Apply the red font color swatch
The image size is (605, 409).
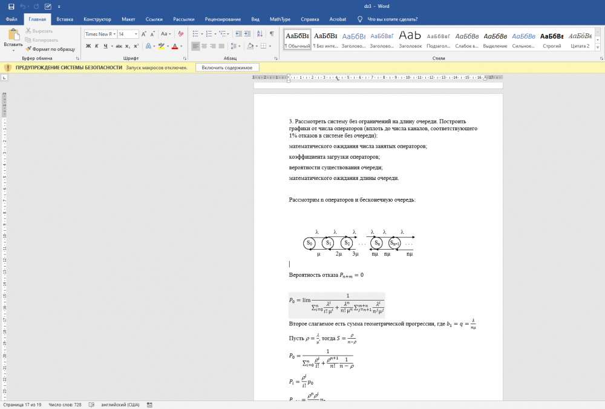174,46
